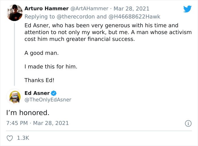Like the tweet with the heart icon

(10, 138)
